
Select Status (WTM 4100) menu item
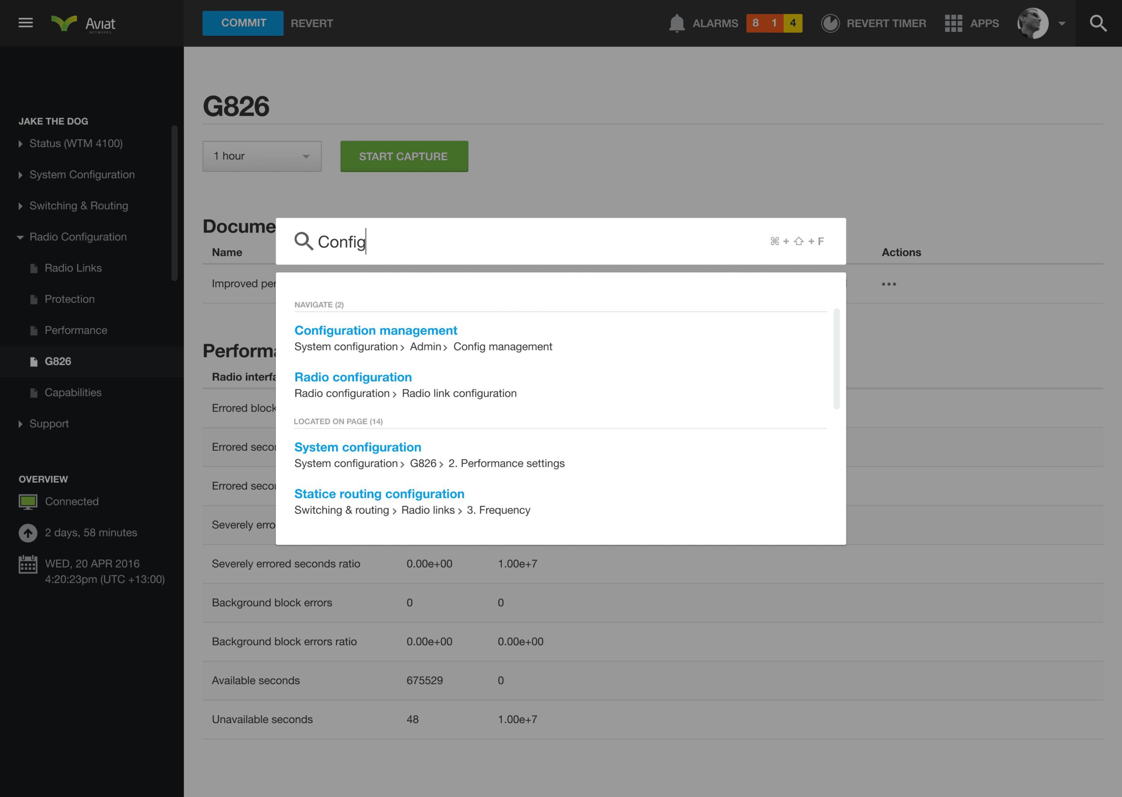pos(76,143)
